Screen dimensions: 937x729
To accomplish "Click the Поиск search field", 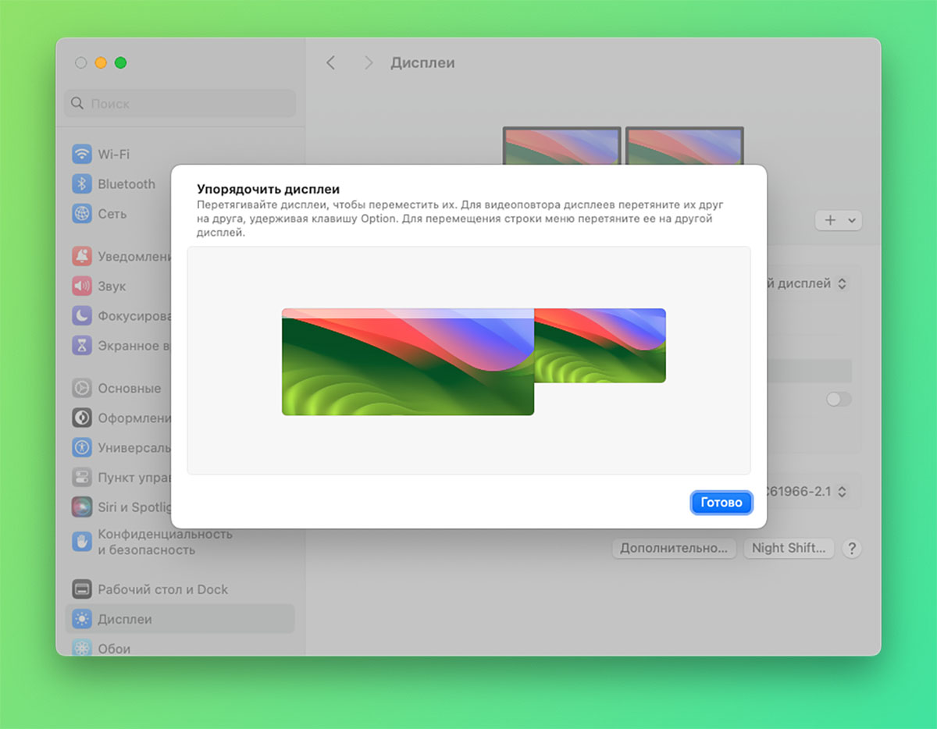I will coord(179,103).
